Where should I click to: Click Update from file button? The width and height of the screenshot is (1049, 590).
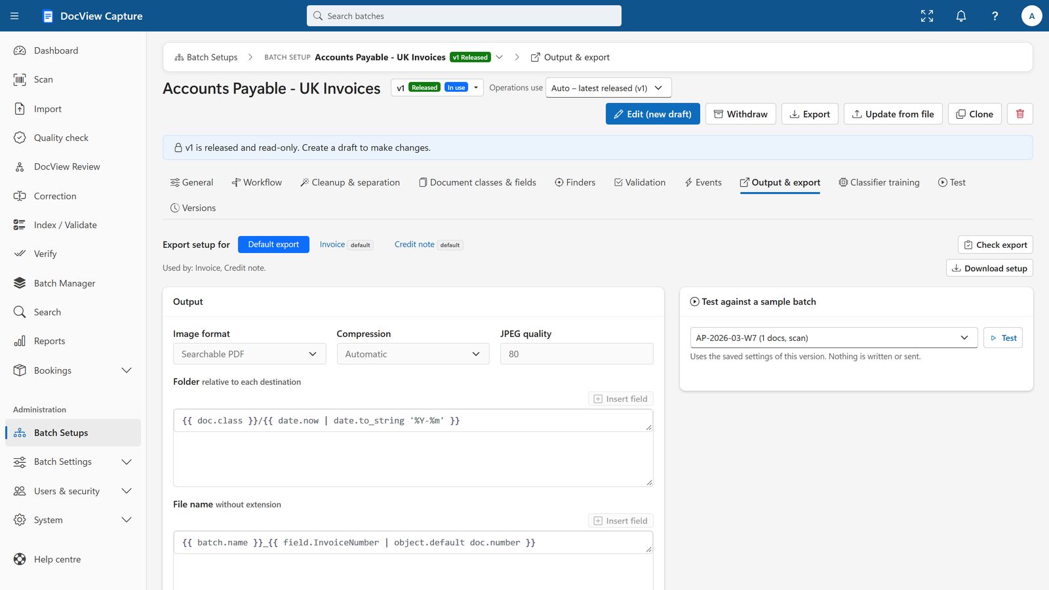893,114
